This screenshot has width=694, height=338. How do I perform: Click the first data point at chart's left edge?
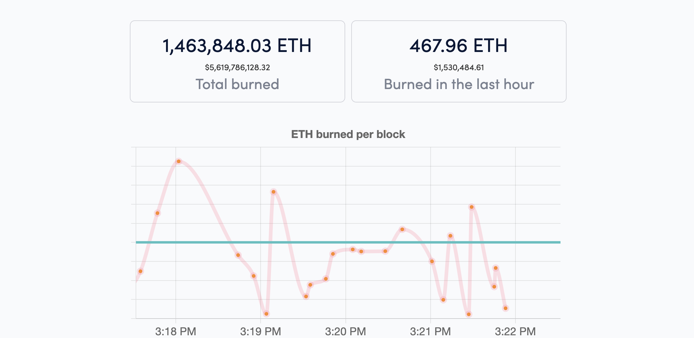(140, 271)
